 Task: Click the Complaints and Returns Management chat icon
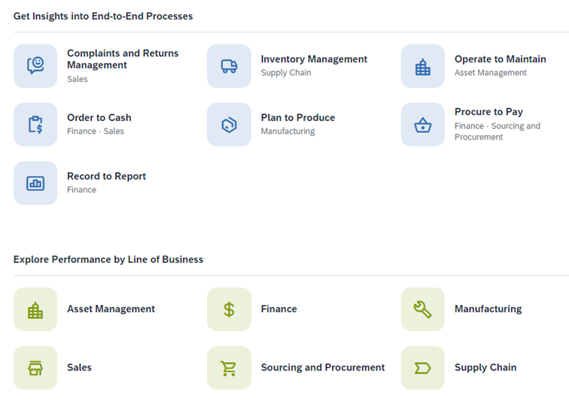click(x=35, y=66)
